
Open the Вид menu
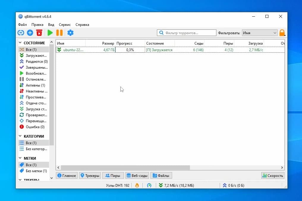(51, 25)
